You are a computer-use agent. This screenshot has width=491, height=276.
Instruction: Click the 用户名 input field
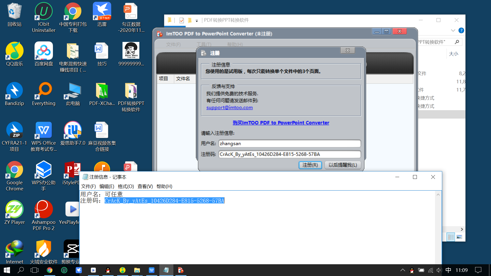click(289, 143)
